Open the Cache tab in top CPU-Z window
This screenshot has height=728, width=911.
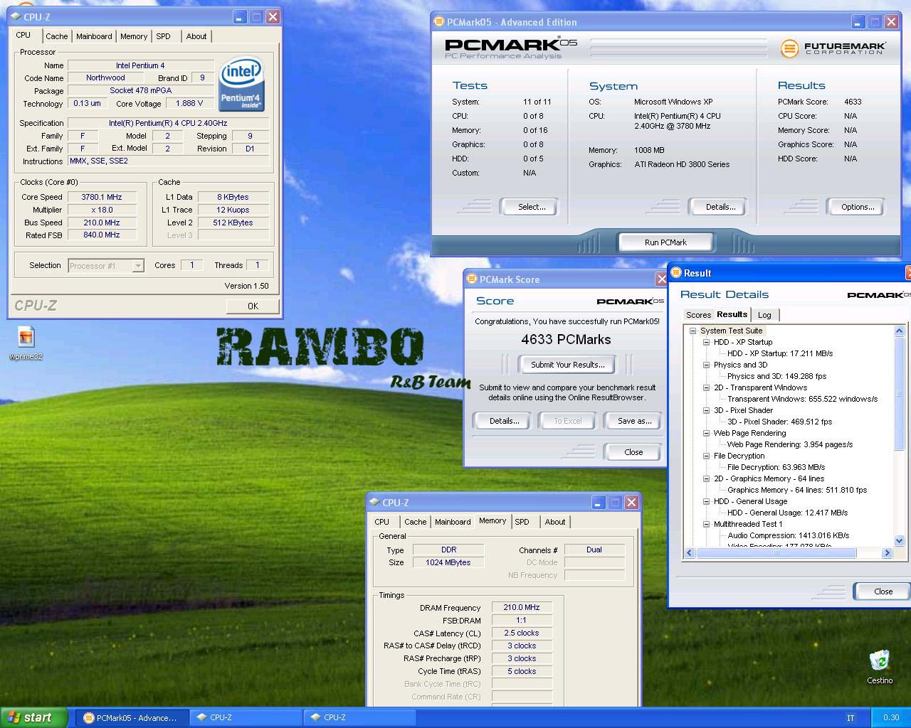(x=56, y=36)
